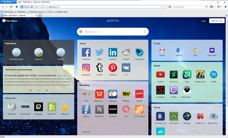Open the Most Visited bookmarks item
The height and width of the screenshot is (138, 228).
click(x=7, y=12)
